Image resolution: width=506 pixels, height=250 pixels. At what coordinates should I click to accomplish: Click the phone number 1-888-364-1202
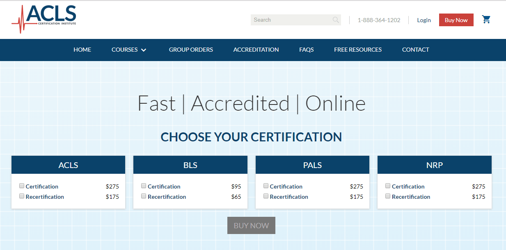[x=379, y=20]
